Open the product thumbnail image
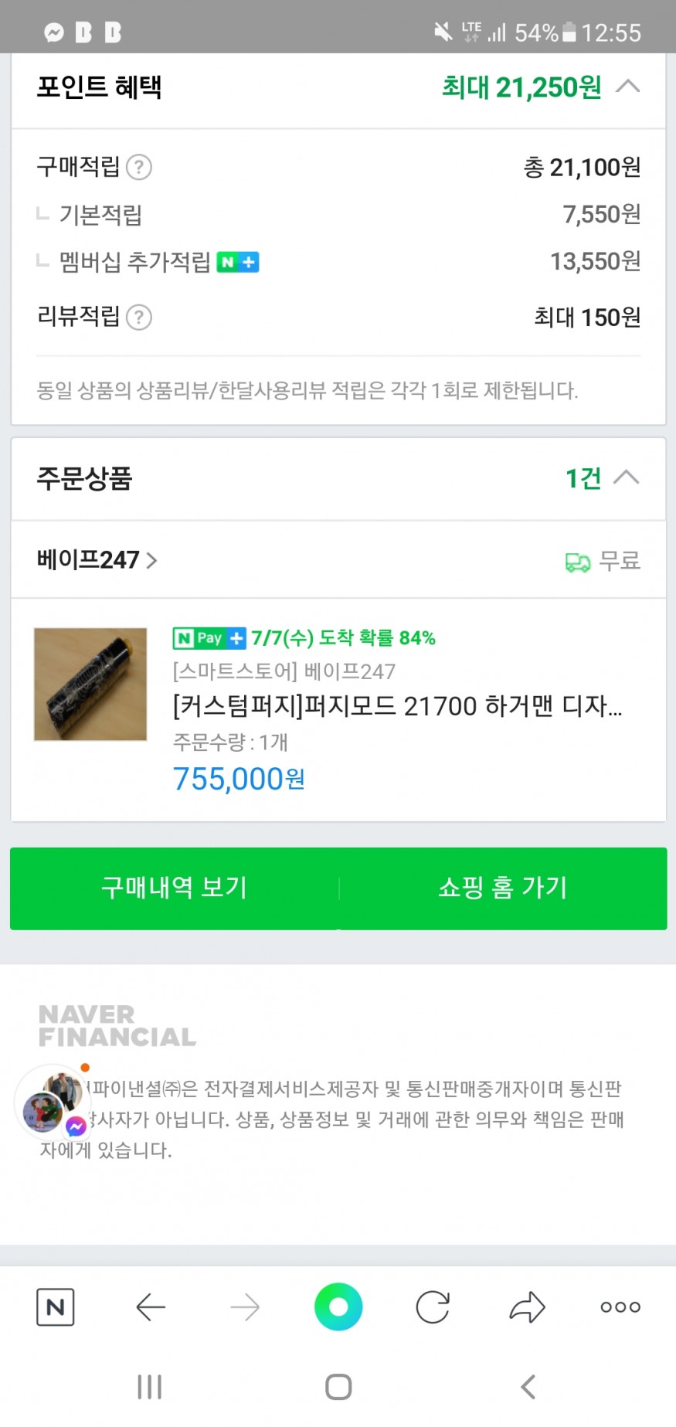The height and width of the screenshot is (1427, 676). pyautogui.click(x=90, y=685)
